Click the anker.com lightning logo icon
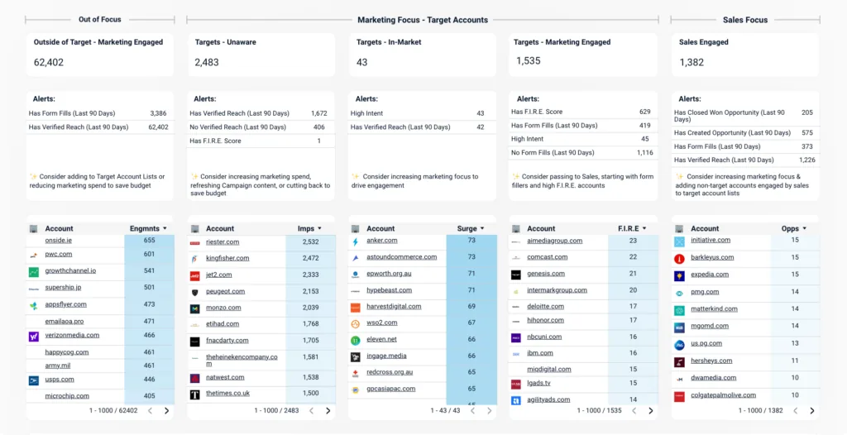The height and width of the screenshot is (435, 847). click(x=355, y=241)
